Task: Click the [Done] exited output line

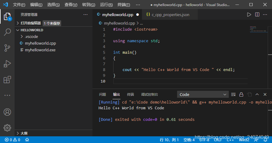Action: click(x=147, y=119)
